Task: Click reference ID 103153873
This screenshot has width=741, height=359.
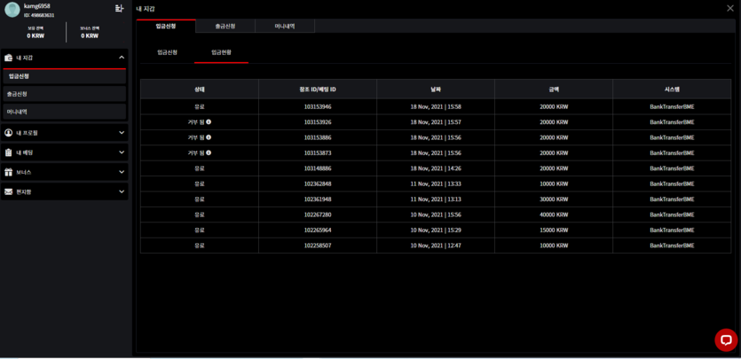Action: point(318,152)
